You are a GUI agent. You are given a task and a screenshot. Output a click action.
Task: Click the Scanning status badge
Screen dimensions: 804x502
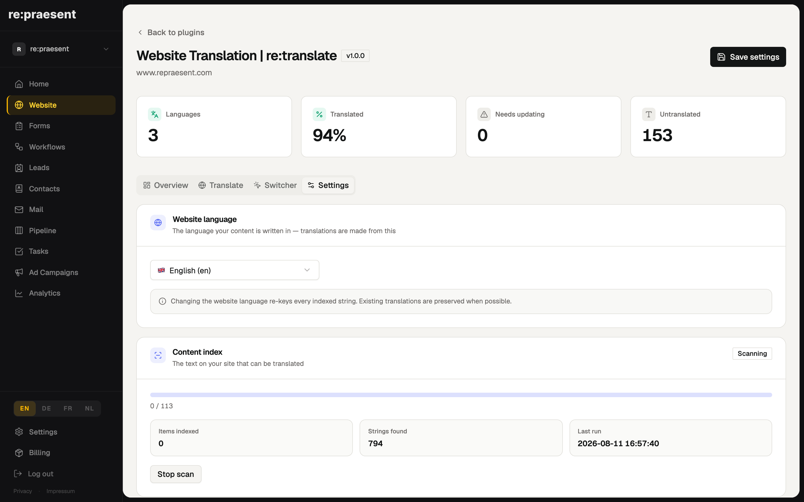pos(752,354)
